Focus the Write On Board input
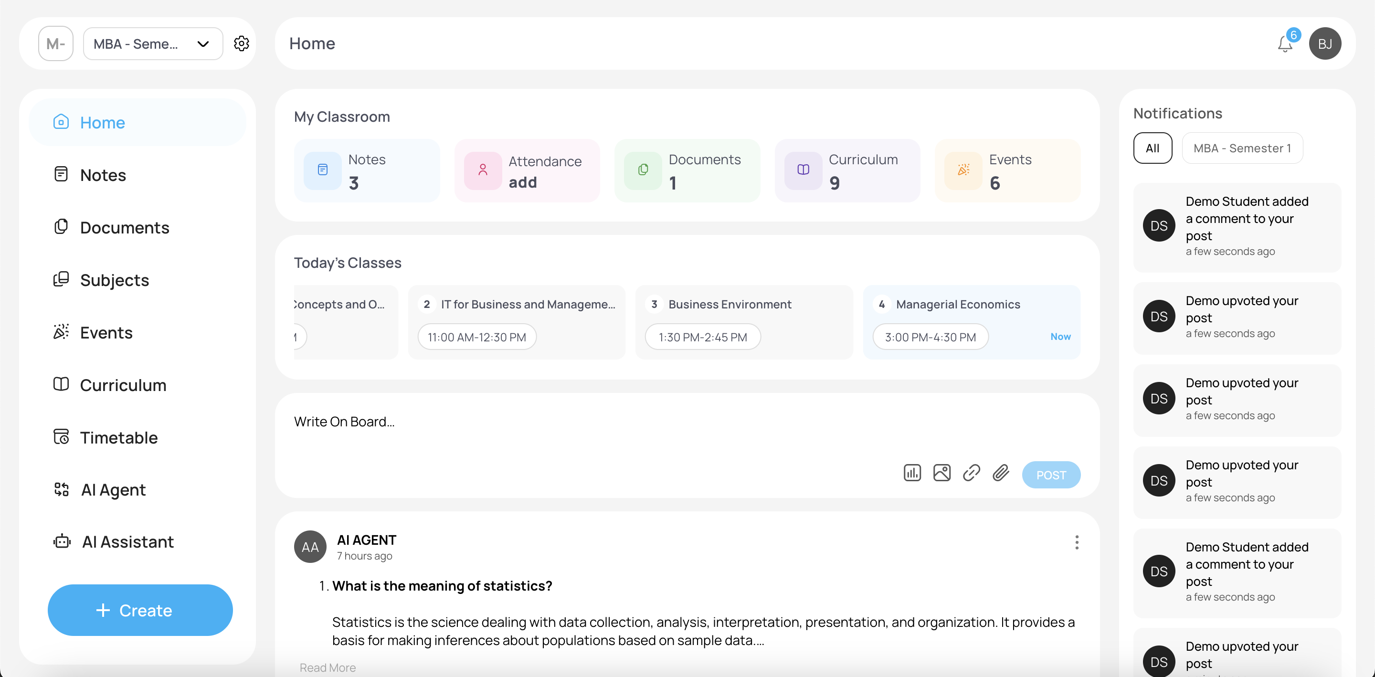The image size is (1375, 677). (687, 422)
